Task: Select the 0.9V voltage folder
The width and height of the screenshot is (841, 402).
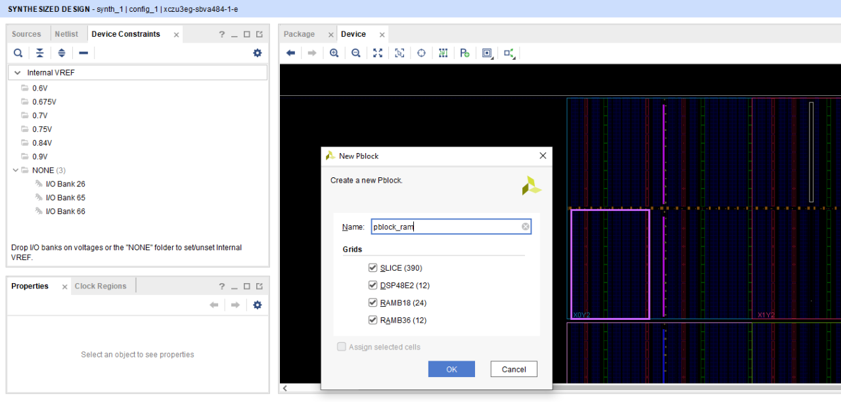Action: pyautogui.click(x=40, y=157)
